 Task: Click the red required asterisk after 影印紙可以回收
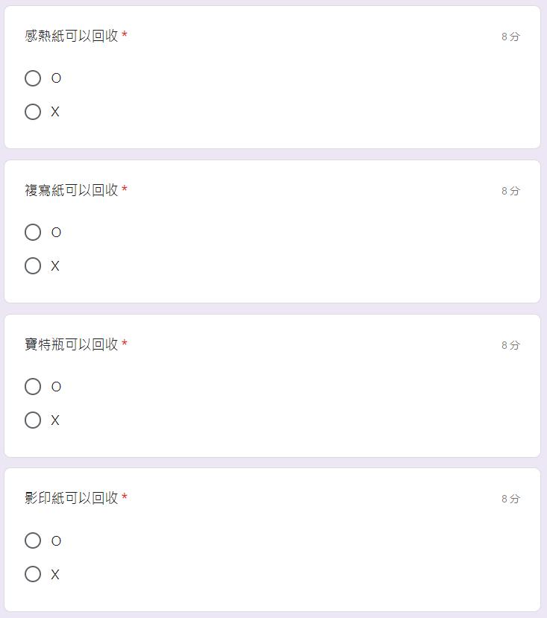(125, 498)
